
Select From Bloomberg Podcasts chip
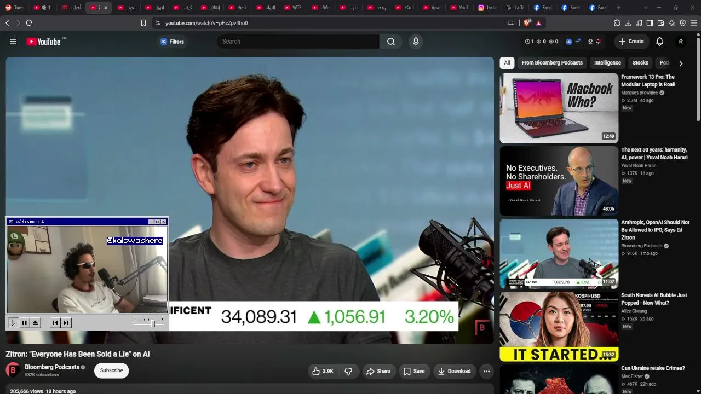point(552,63)
